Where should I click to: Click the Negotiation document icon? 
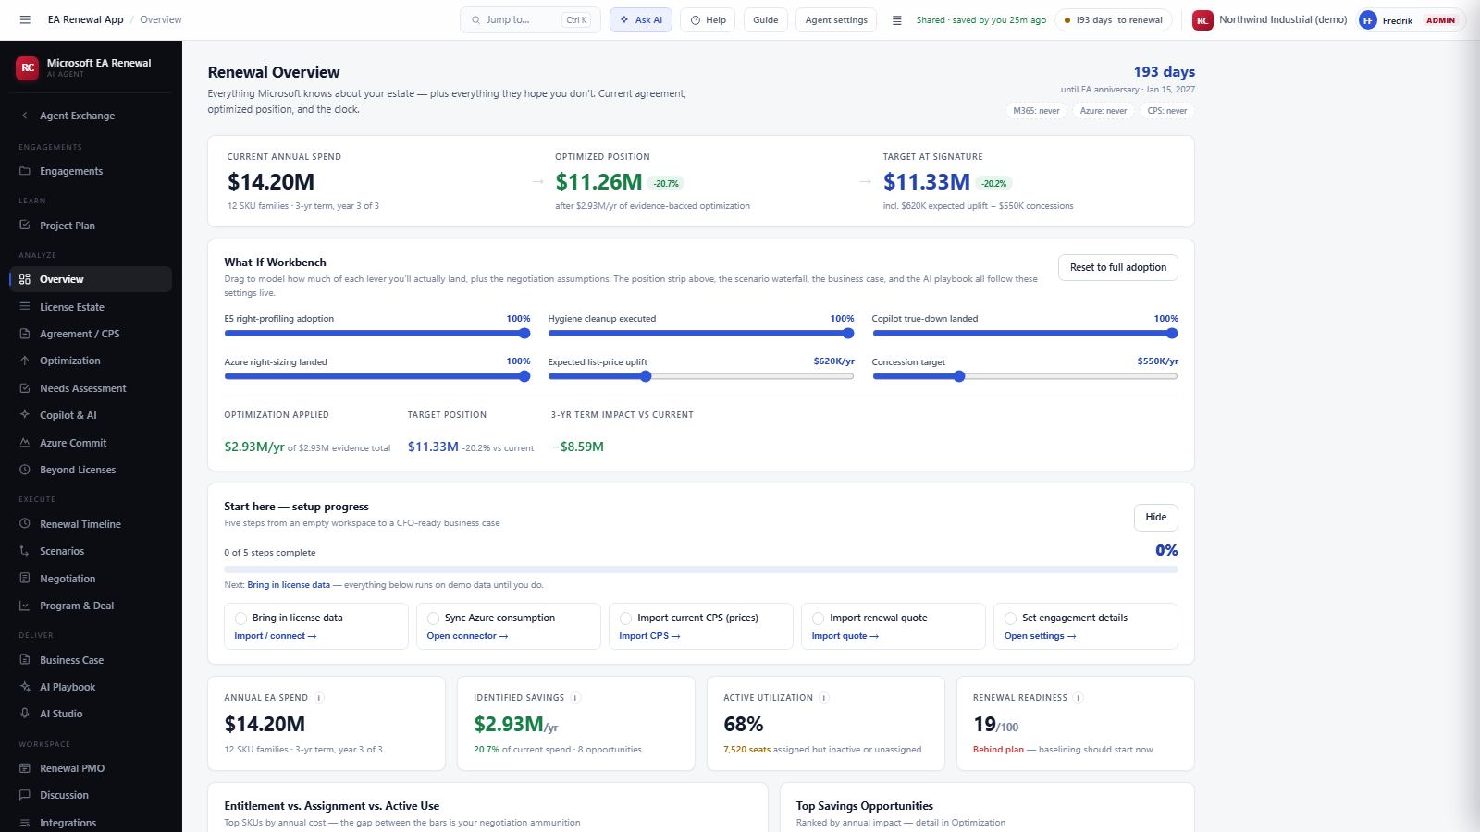tap(25, 579)
